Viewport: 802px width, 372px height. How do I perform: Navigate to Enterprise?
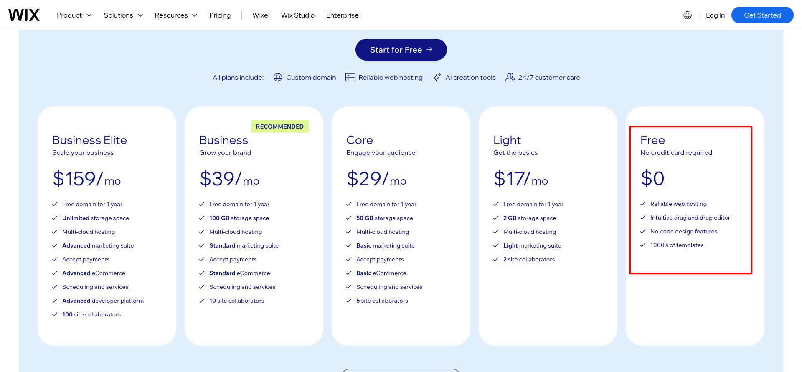point(342,15)
